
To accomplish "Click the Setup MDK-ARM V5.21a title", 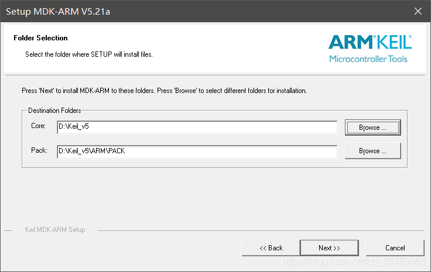I will point(58,12).
